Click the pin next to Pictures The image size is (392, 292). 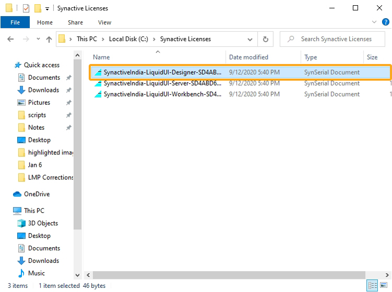point(68,103)
